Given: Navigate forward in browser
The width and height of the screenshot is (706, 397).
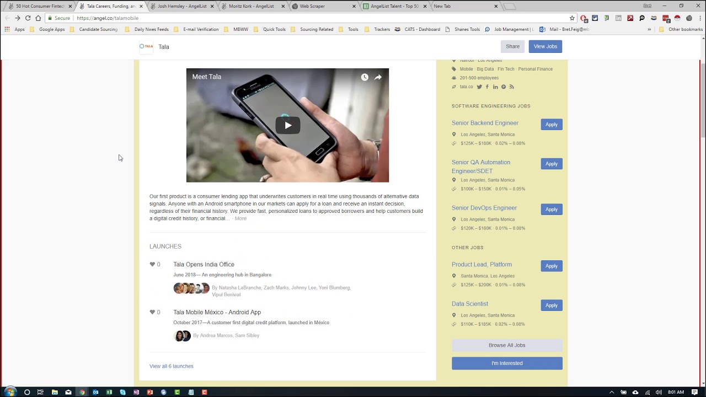Looking at the screenshot, I should pyautogui.click(x=17, y=18).
